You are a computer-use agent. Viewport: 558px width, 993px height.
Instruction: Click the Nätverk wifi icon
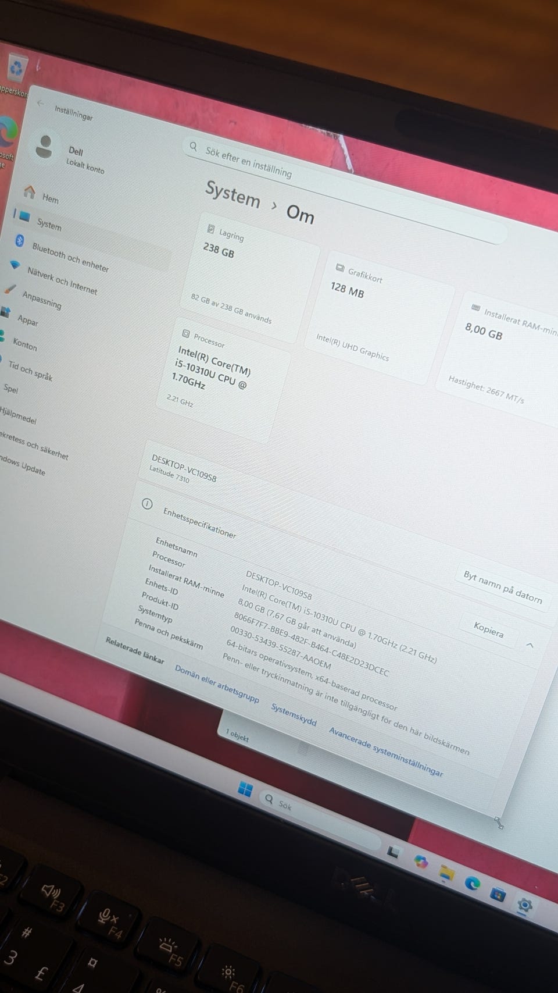coord(15,265)
